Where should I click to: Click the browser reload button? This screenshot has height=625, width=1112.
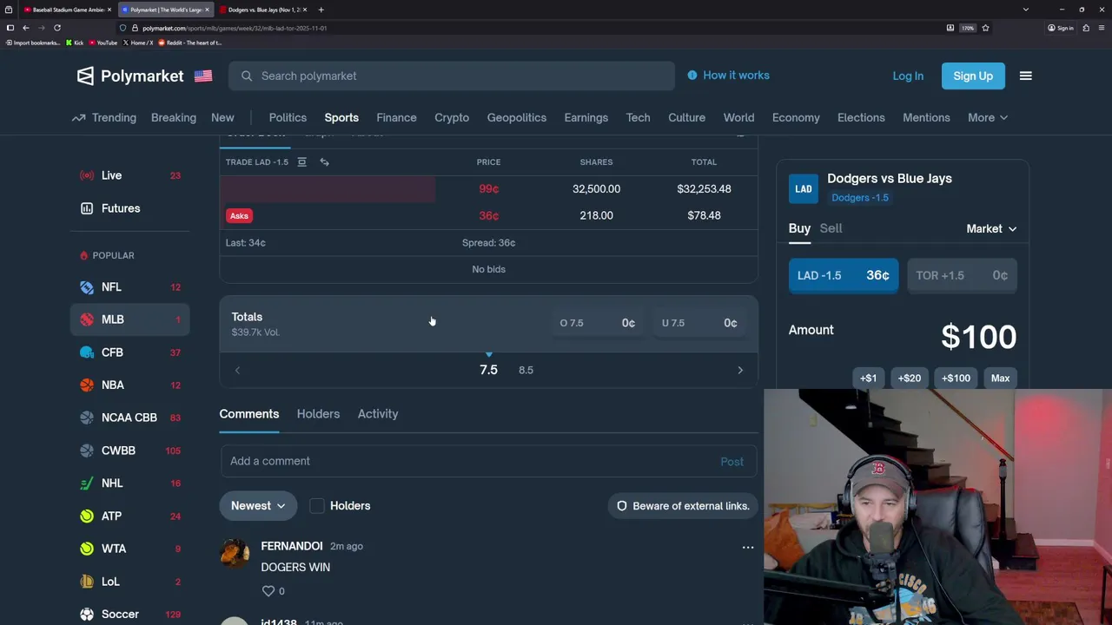click(57, 28)
